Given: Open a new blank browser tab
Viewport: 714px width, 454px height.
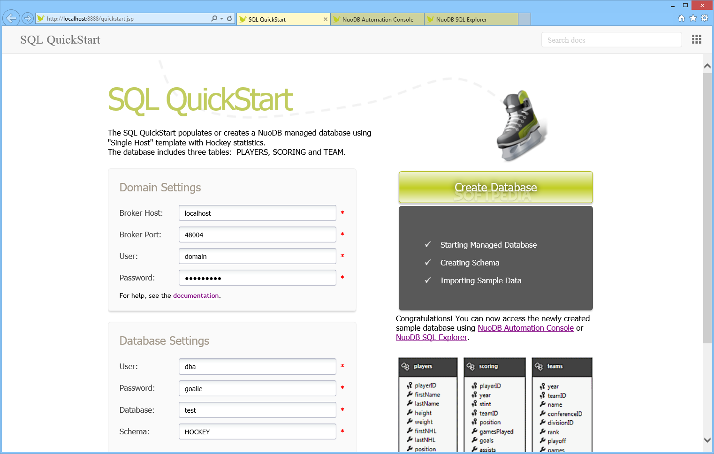Looking at the screenshot, I should (524, 19).
